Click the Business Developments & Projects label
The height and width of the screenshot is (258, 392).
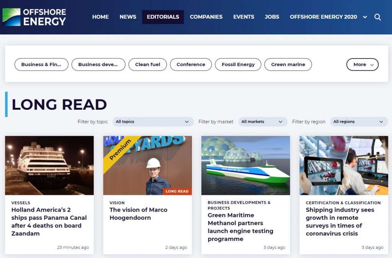click(239, 205)
